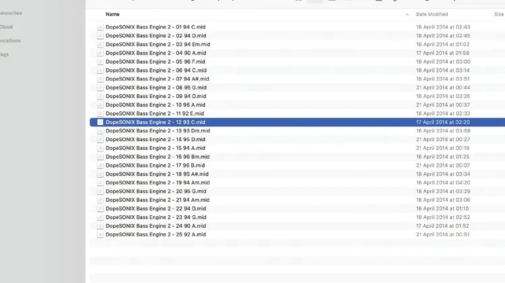Select file icon of '21 94 Am.mid'
Viewport: 505px width, 283px height.
(x=100, y=200)
